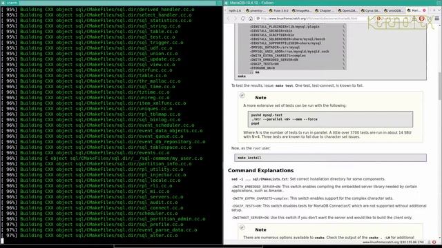Expand the tab list dropdown arrow
Image resolution: width=442 pixels, height=248 pixels.
point(439,10)
